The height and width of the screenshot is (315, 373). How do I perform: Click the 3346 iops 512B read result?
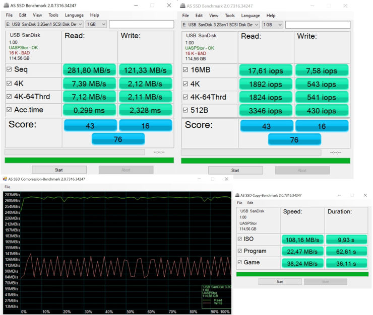266,111
